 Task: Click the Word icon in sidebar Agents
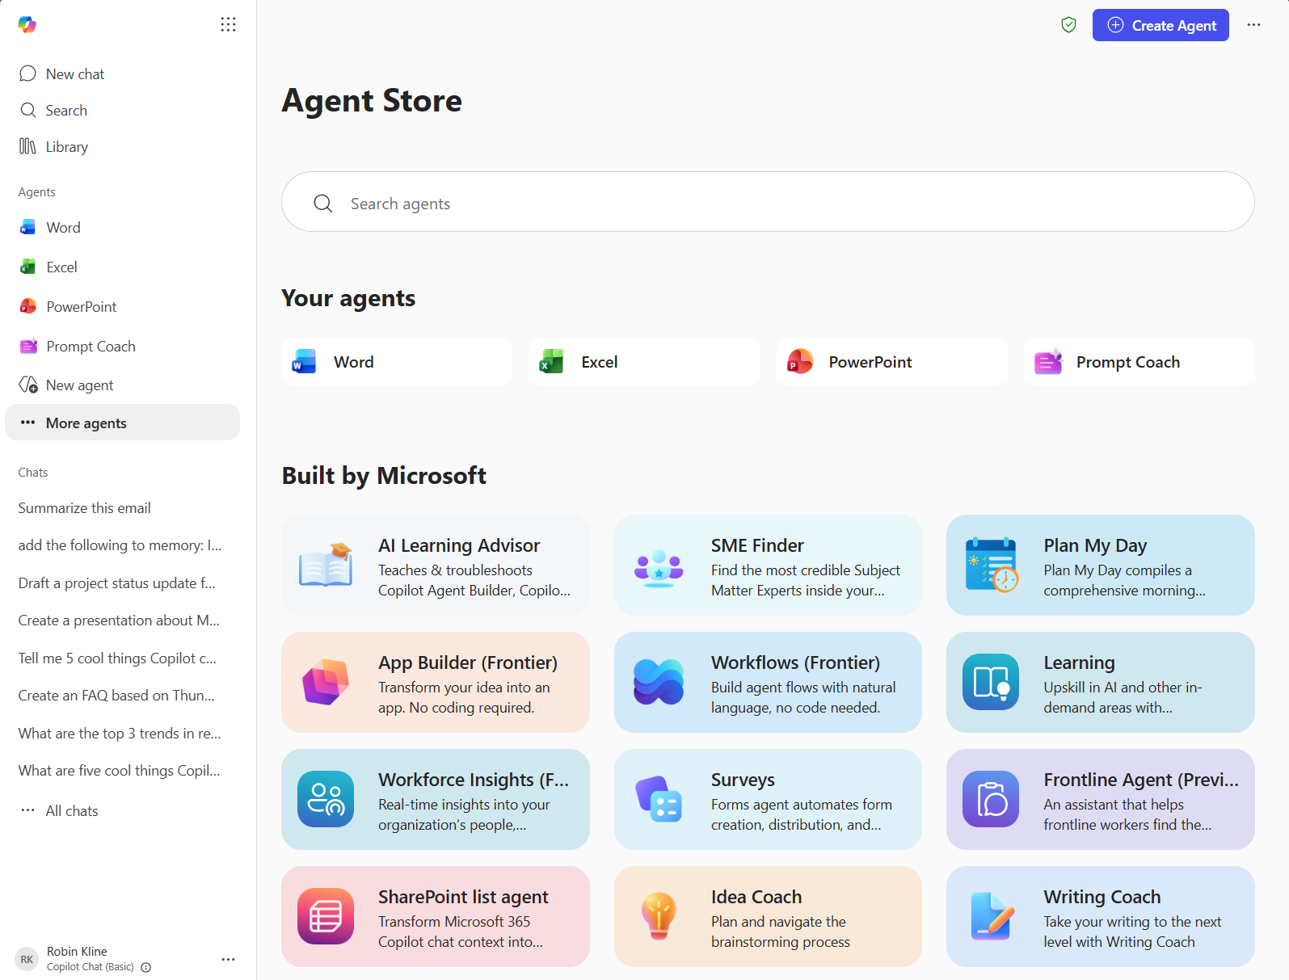click(28, 227)
